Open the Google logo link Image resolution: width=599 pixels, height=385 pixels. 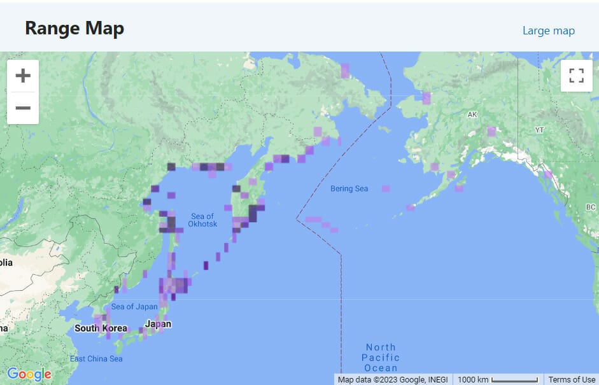[29, 374]
